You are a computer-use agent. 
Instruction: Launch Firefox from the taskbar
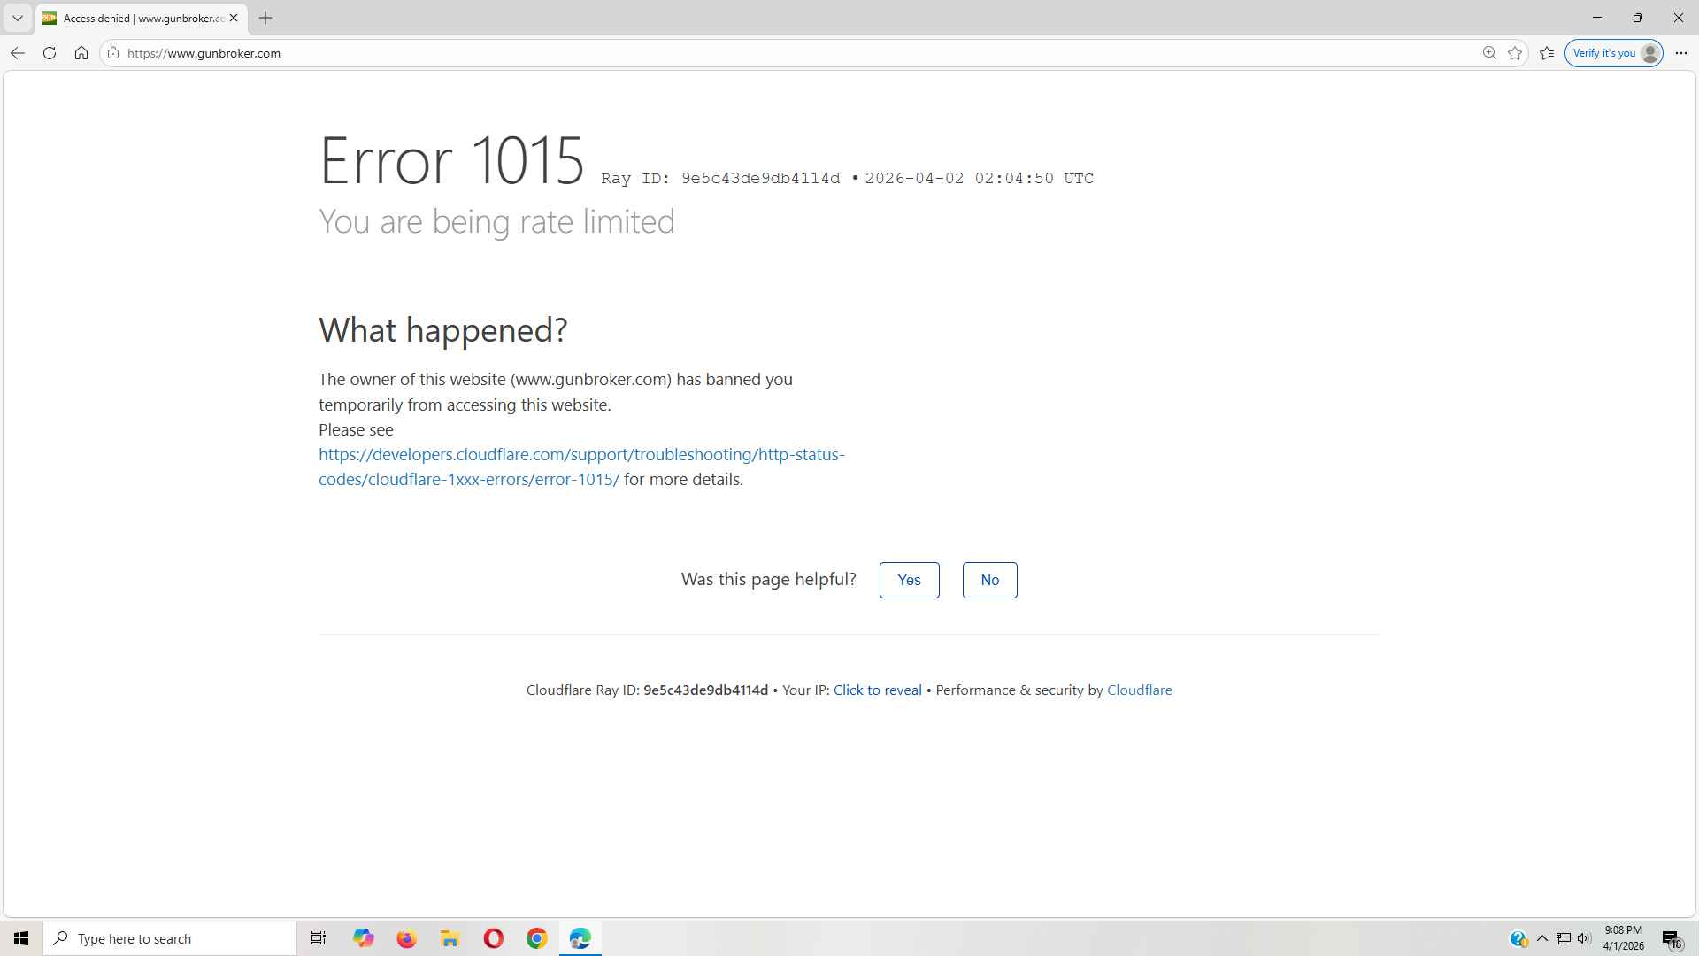point(406,938)
